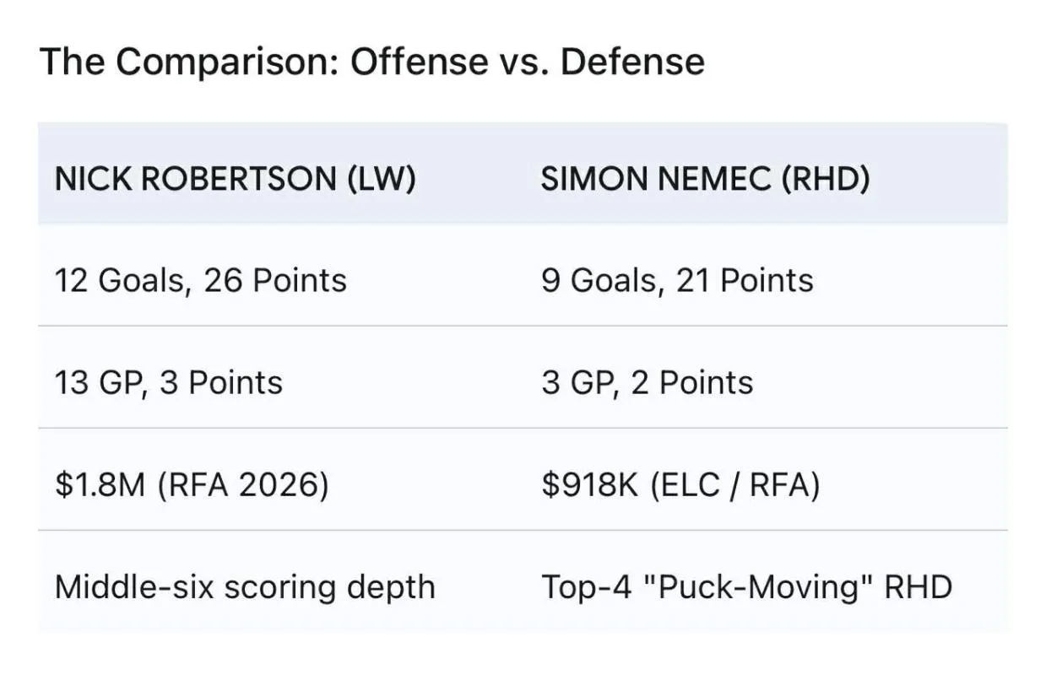Select the "3 GP, 2 Points" cell

click(x=647, y=382)
